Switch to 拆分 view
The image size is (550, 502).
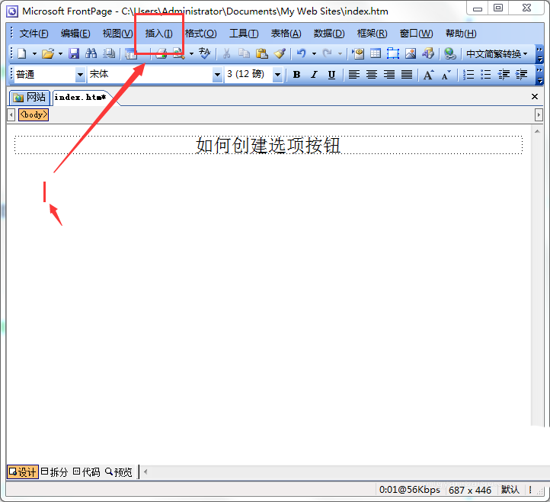point(54,471)
